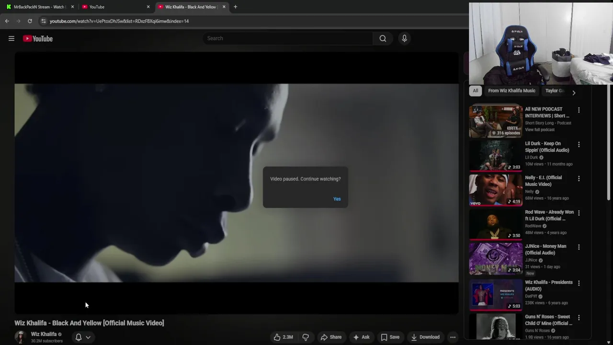Show more filter chips with right chevron
613x345 pixels.
(574, 92)
